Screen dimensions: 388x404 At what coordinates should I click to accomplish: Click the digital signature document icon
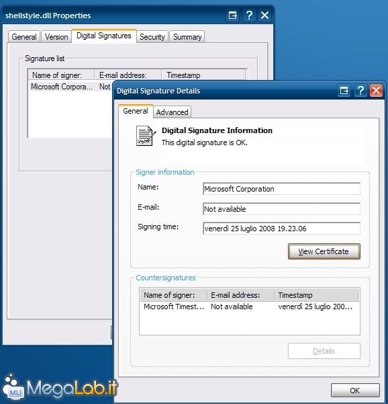pos(146,136)
